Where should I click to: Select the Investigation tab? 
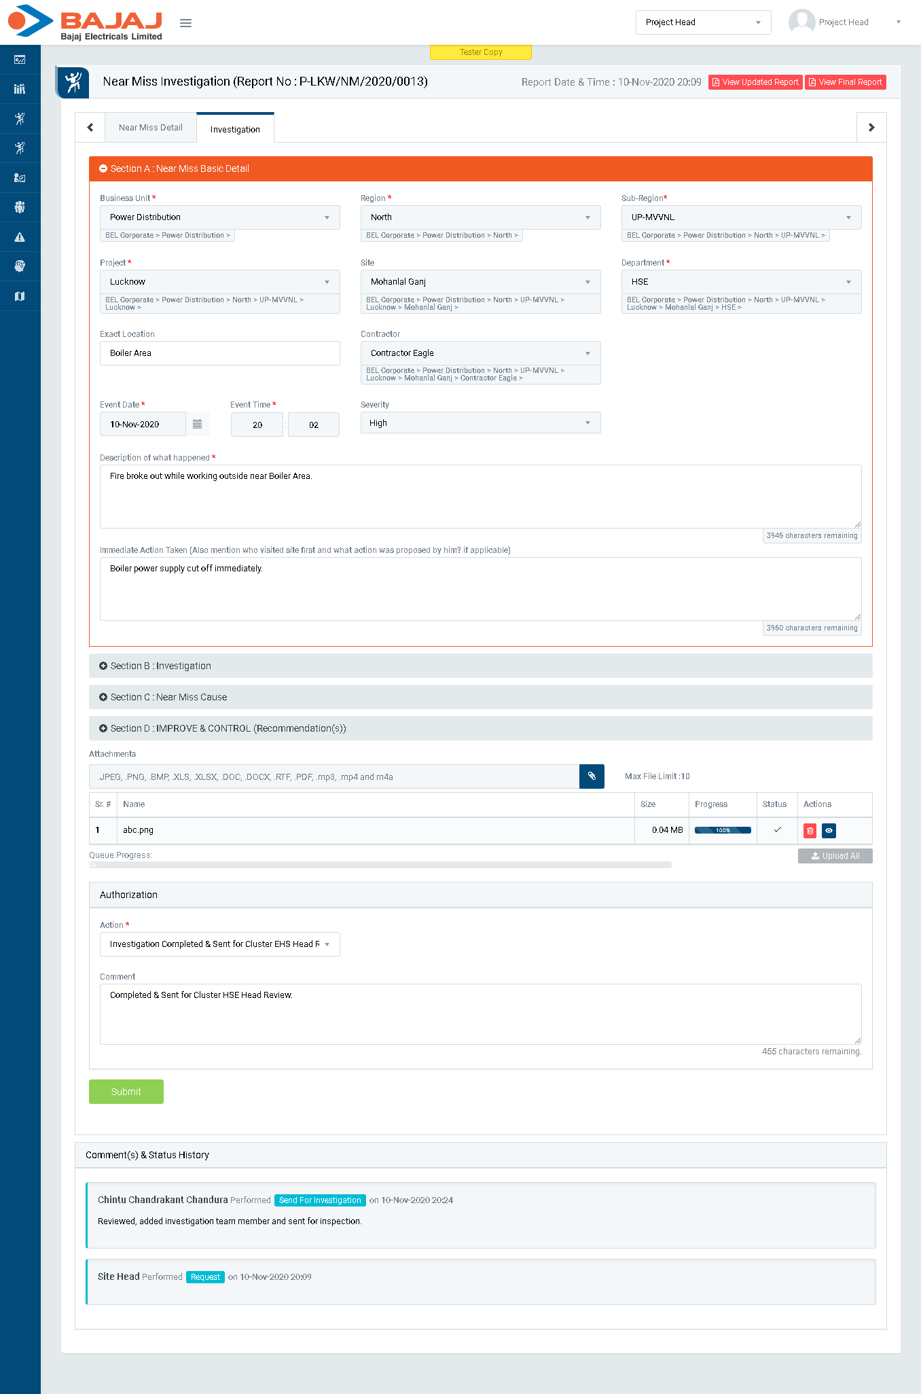[x=235, y=129]
